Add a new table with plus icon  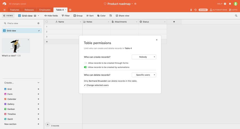pos(70,10)
